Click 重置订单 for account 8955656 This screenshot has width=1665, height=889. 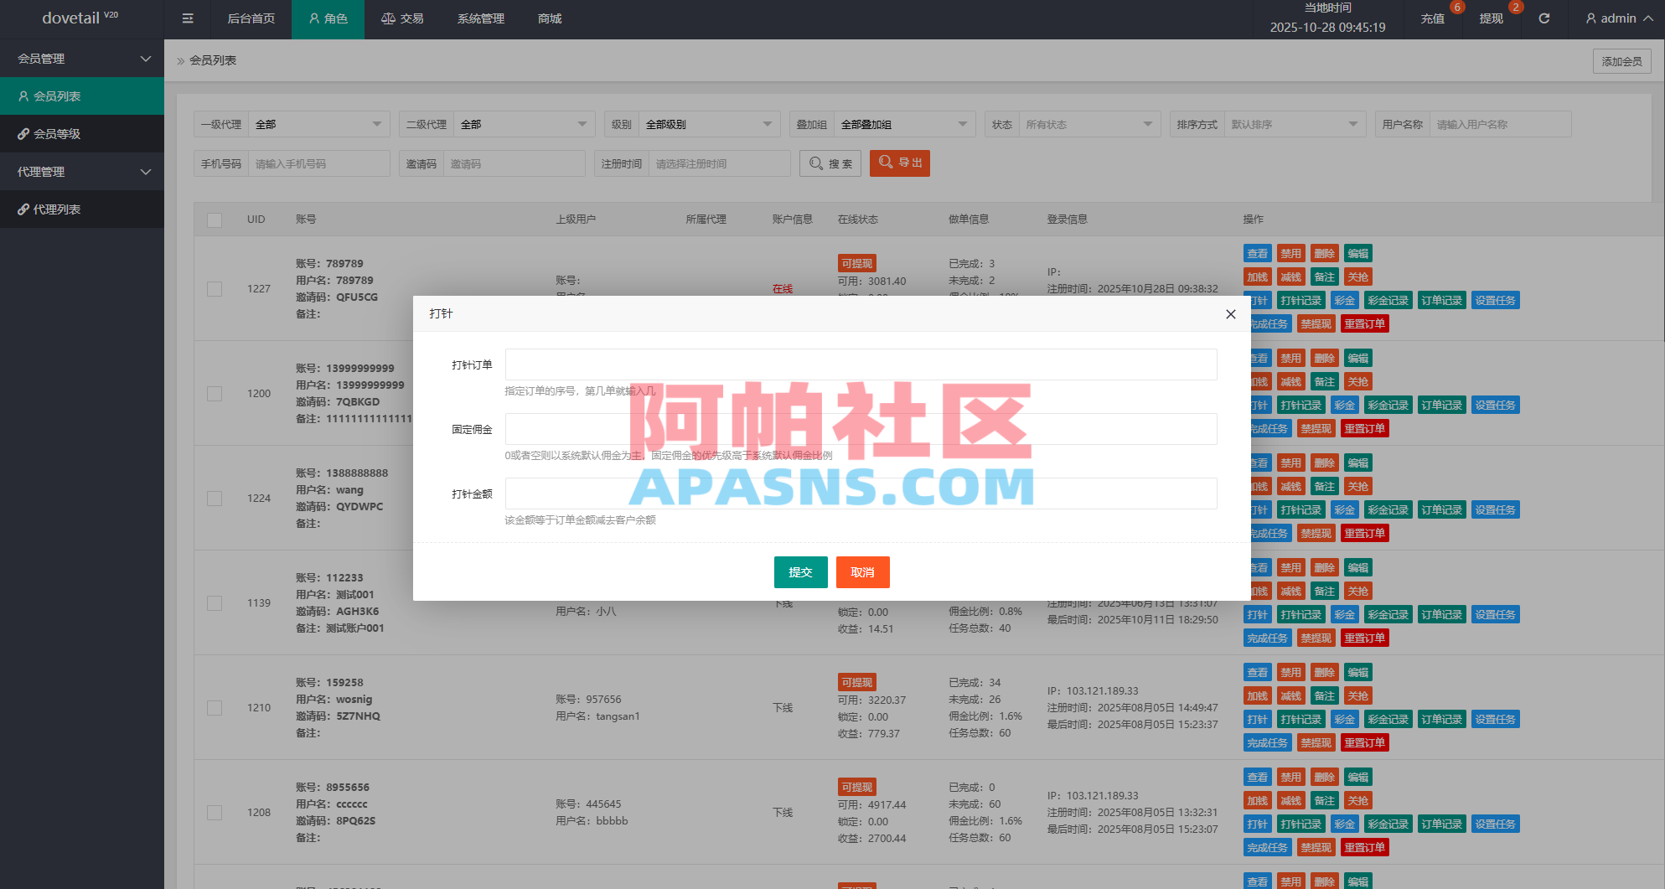coord(1365,848)
